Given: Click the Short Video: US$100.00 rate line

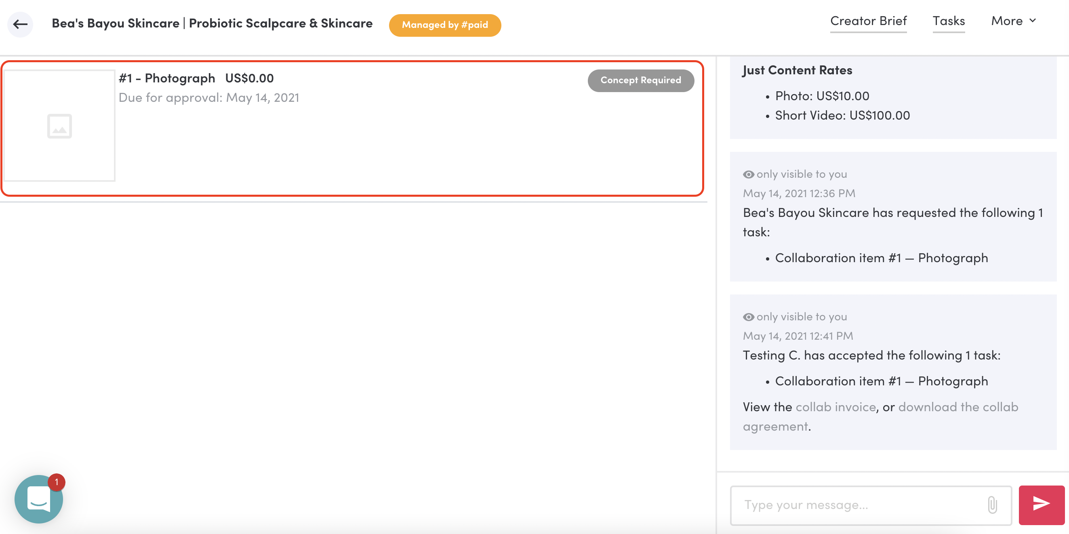Looking at the screenshot, I should pos(842,116).
